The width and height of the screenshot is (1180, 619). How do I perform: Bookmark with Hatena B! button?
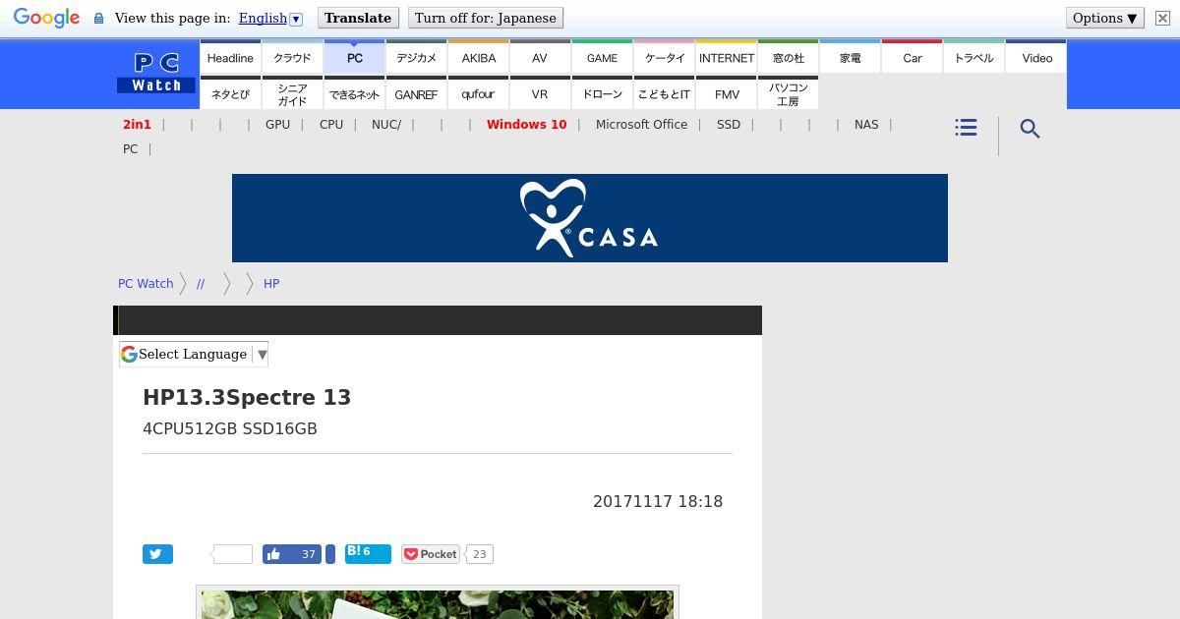pyautogui.click(x=368, y=554)
